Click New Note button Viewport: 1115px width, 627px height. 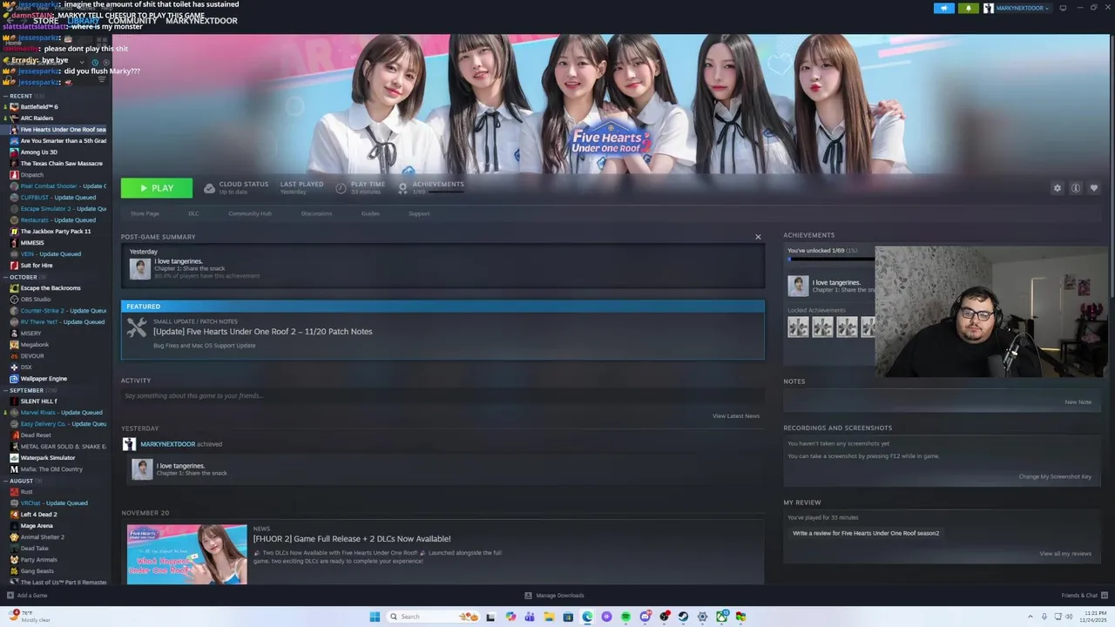1078,402
